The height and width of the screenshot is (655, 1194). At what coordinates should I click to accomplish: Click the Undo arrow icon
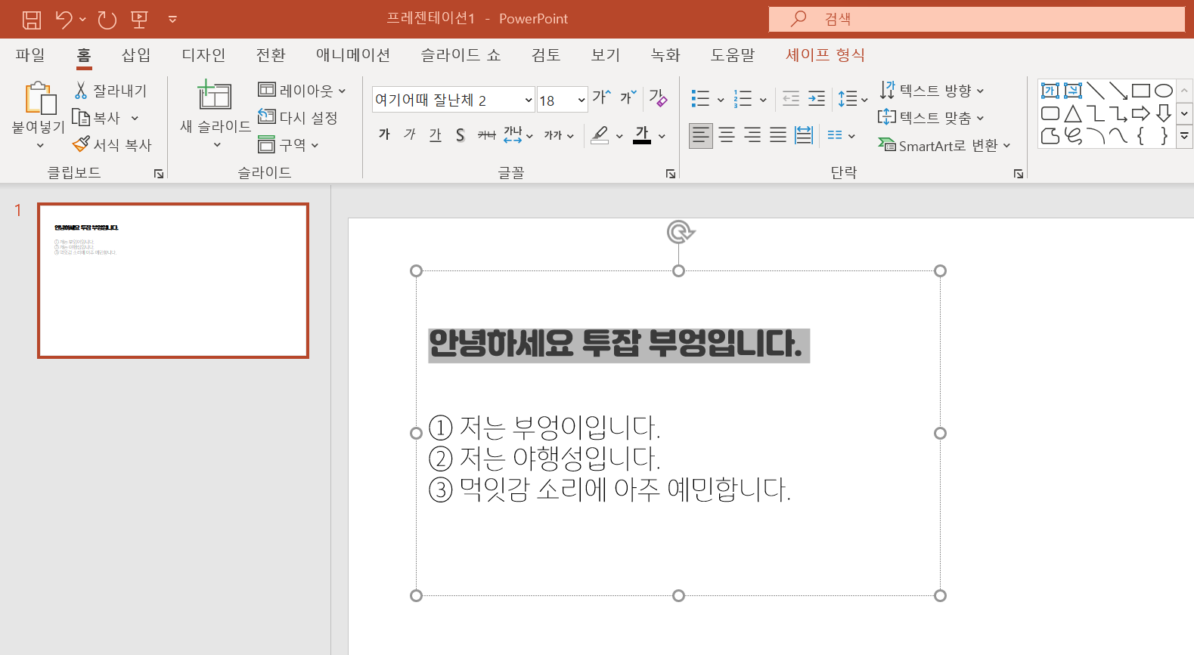point(64,20)
